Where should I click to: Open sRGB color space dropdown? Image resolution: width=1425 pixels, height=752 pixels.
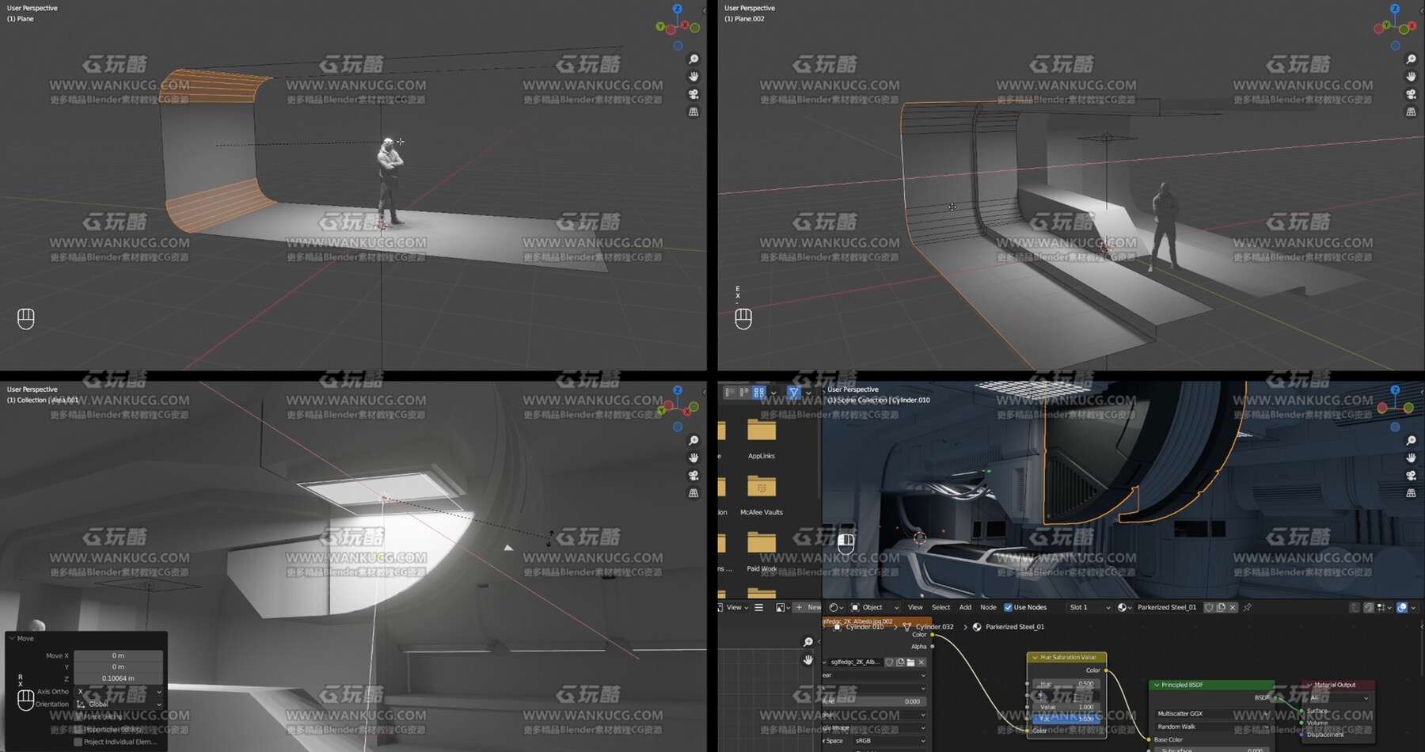tap(890, 742)
